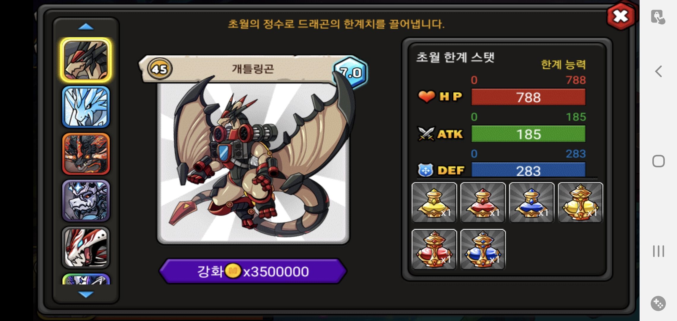Select the highlighted Gatling dragon portrait
Viewport: 677px width, 321px height.
click(x=86, y=60)
